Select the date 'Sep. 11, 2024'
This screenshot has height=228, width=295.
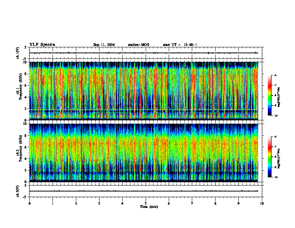click(104, 45)
